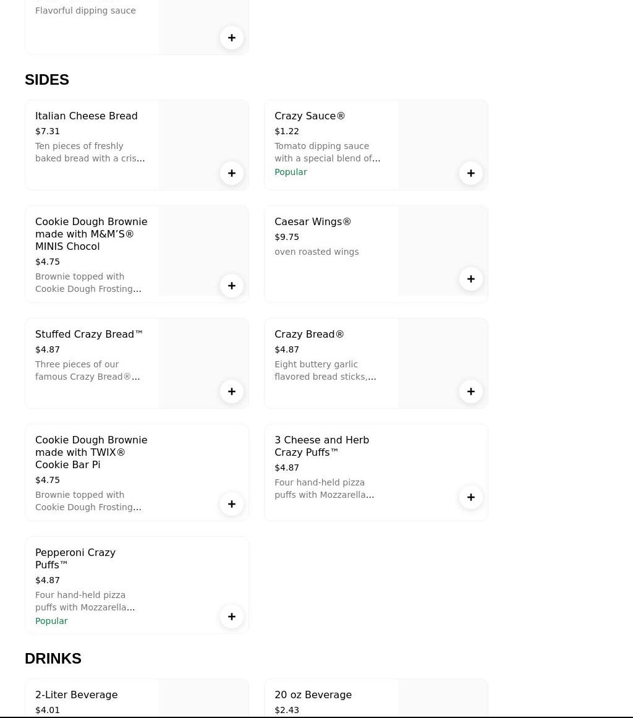Image resolution: width=633 pixels, height=718 pixels.
Task: Click the Pepperoni Crazy Puffs title
Action: 75,558
